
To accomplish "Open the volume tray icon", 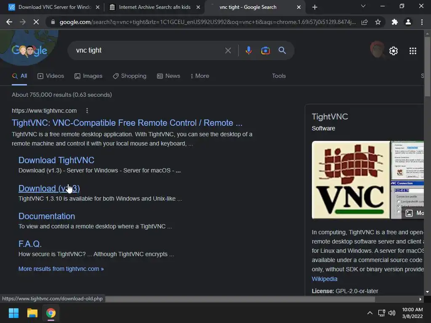I will 392,313.
